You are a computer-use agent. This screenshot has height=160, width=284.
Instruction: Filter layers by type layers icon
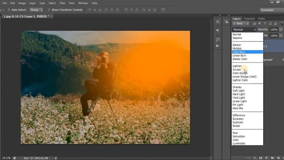coord(265,24)
